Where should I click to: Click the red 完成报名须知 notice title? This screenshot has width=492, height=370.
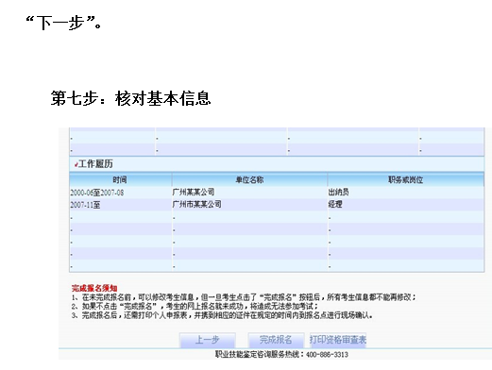coord(94,288)
